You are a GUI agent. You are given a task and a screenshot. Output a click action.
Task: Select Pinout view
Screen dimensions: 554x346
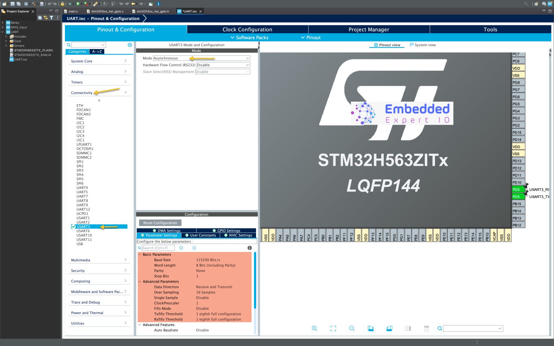click(387, 45)
